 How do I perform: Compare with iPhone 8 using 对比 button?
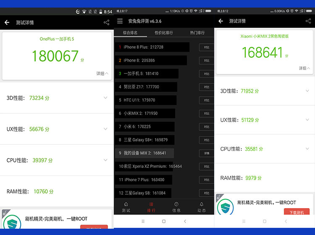coord(206,60)
